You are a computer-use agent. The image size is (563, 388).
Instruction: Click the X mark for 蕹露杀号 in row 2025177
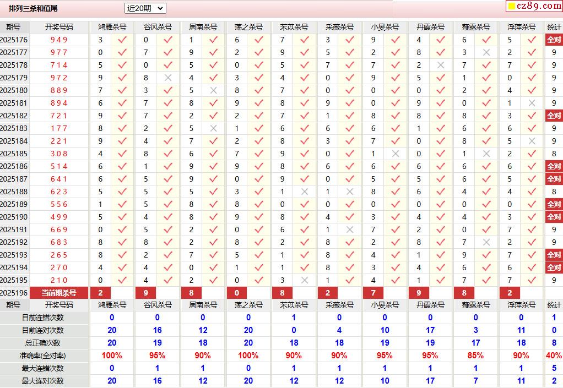(x=486, y=52)
